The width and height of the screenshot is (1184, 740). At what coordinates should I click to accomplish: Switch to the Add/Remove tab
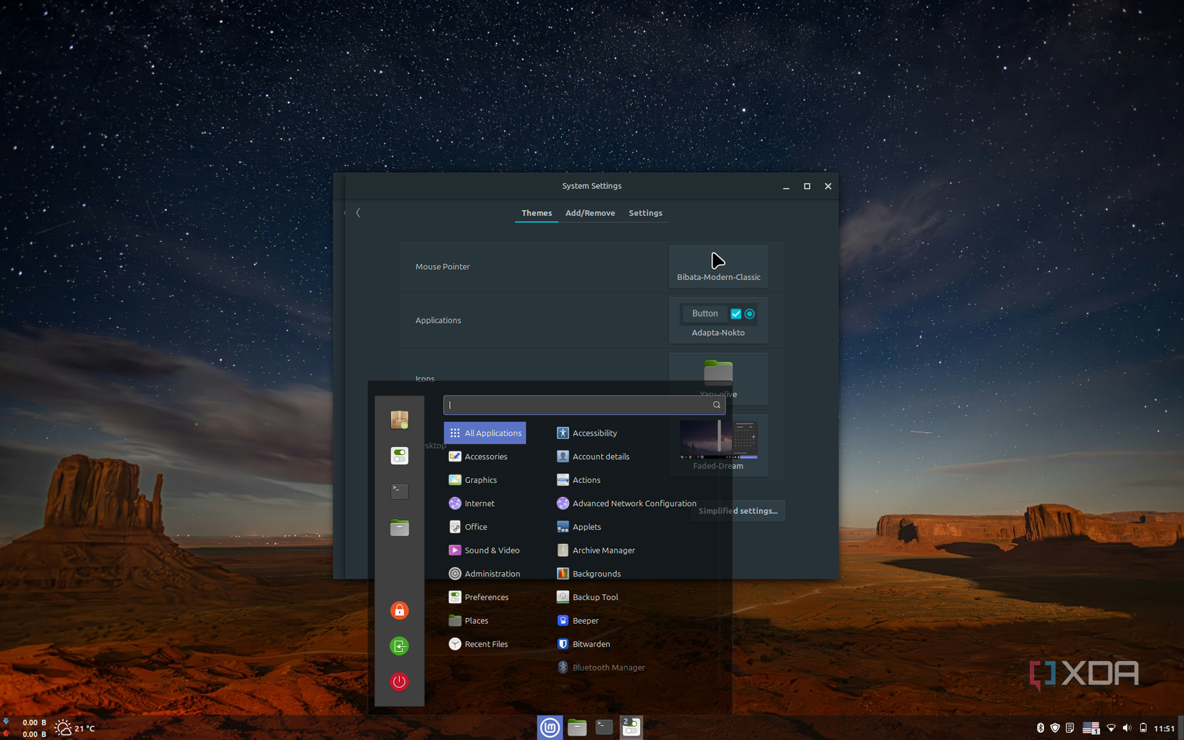point(590,213)
